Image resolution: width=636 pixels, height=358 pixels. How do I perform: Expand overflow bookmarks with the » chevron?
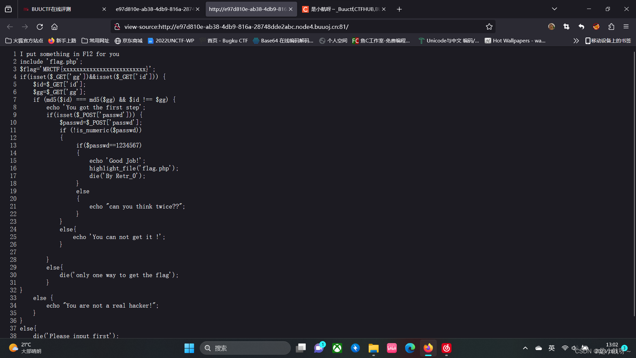coord(576,40)
